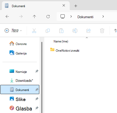Click the PC monitor icon in address bar
Image resolution: width=117 pixels, height=113 pixels.
point(63,16)
